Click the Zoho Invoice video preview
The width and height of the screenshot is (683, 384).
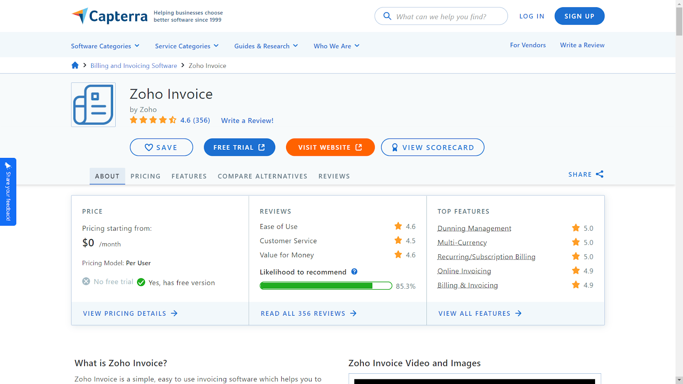pyautogui.click(x=475, y=379)
